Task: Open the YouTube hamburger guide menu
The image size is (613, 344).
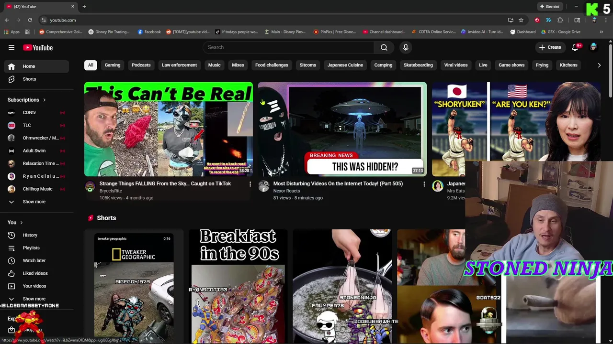Action: [x=11, y=47]
